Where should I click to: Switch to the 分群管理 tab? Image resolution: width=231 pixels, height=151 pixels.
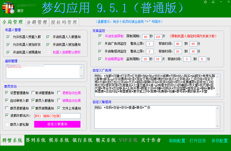pyautogui.click(x=37, y=22)
